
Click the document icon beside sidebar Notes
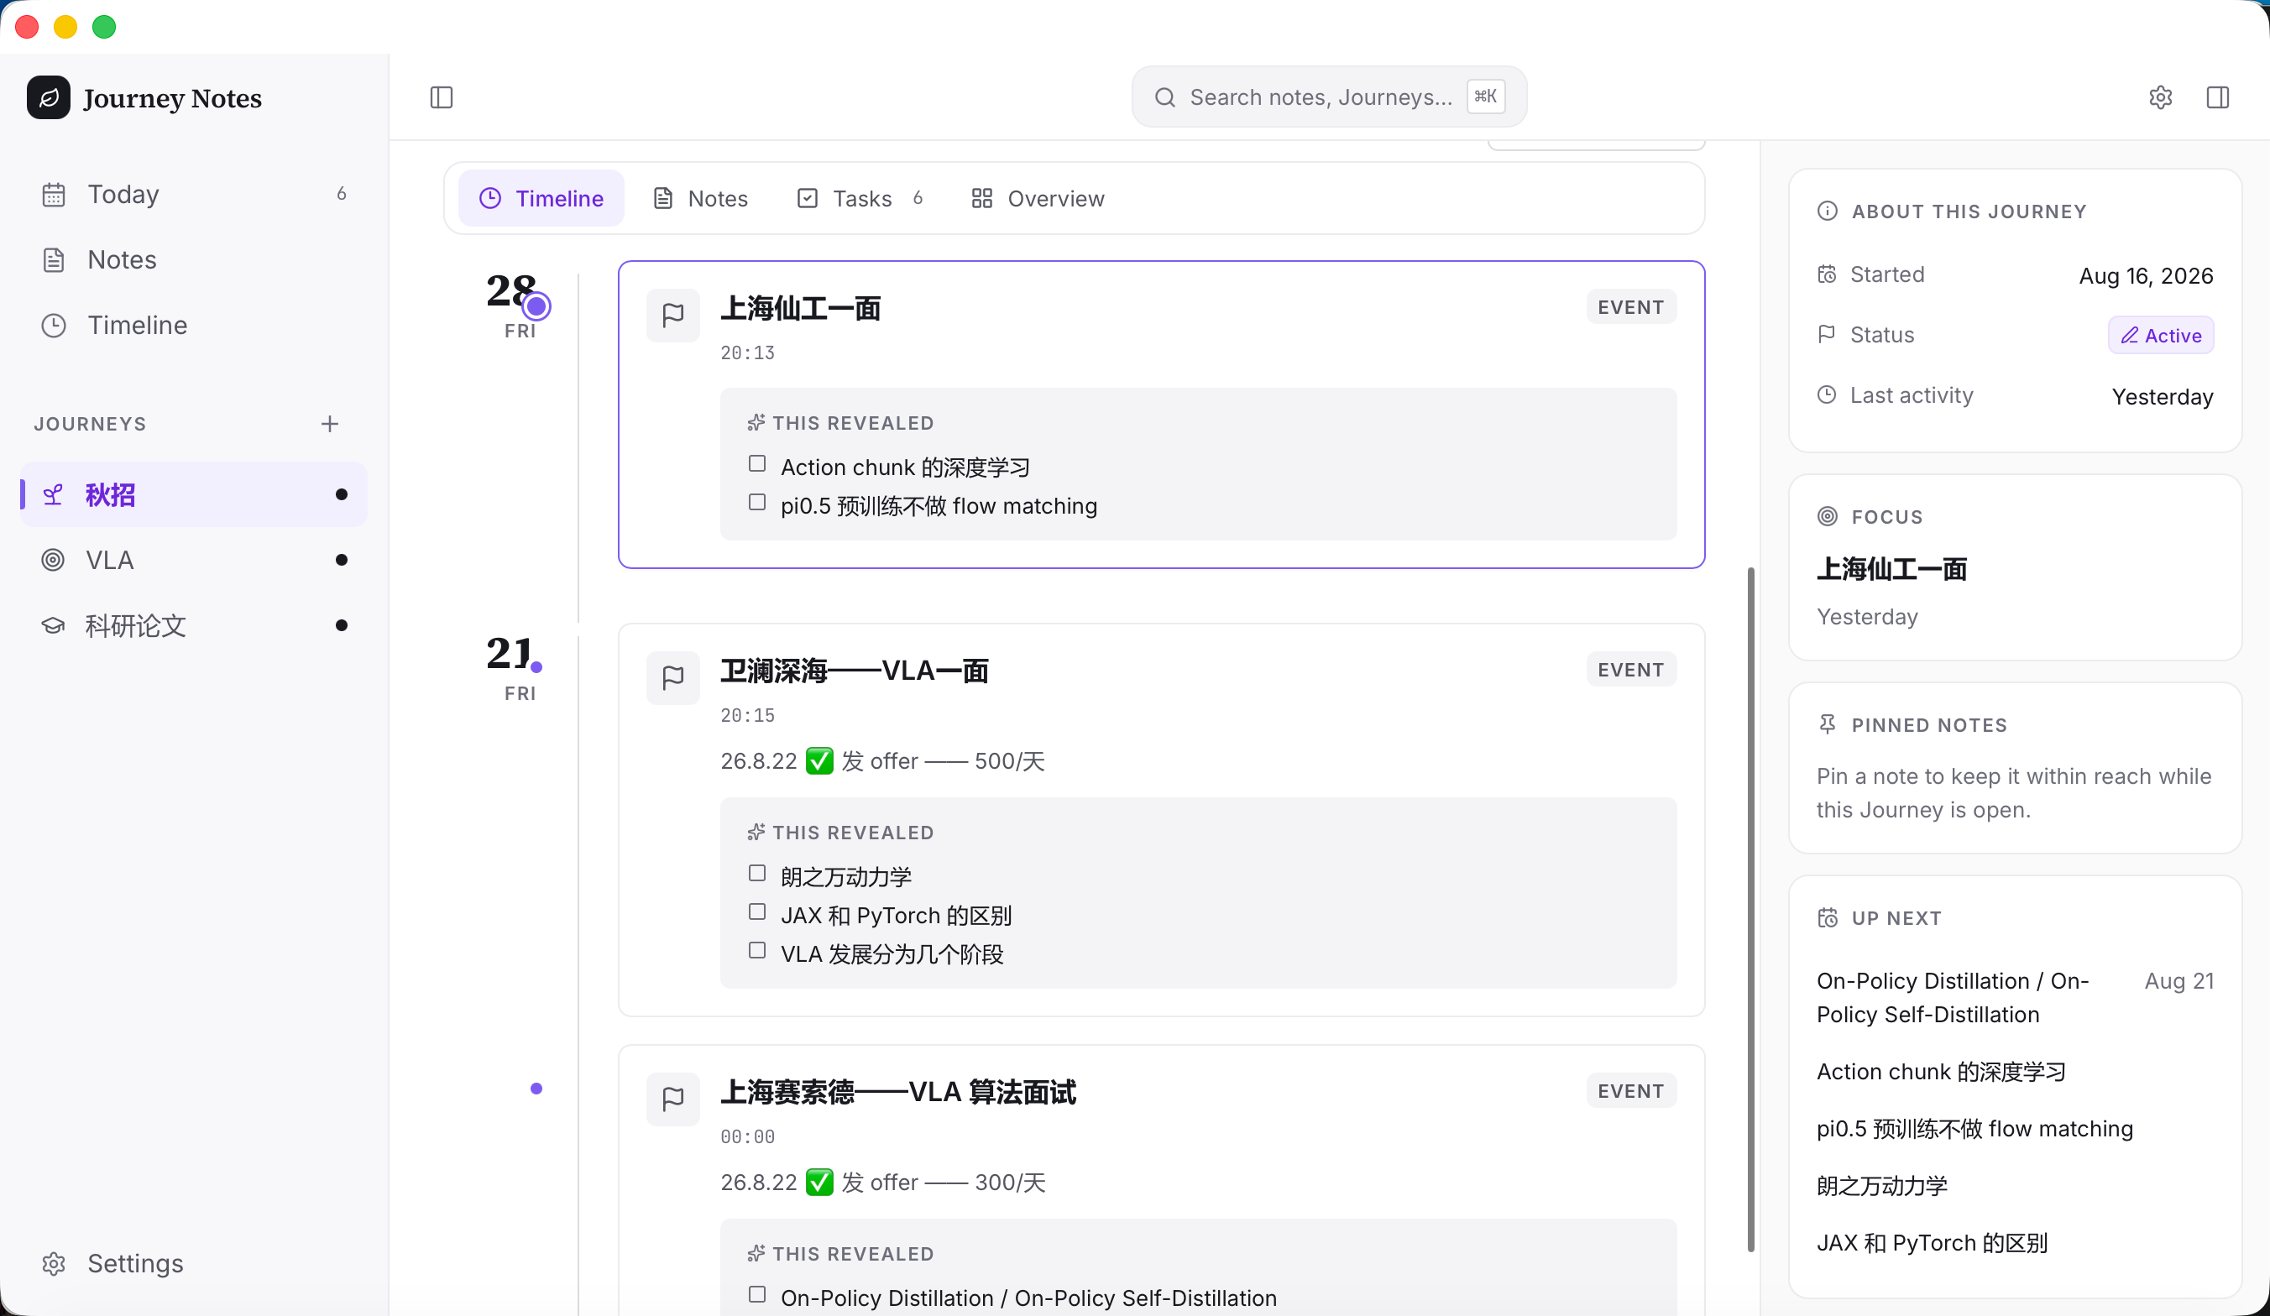pyautogui.click(x=54, y=260)
